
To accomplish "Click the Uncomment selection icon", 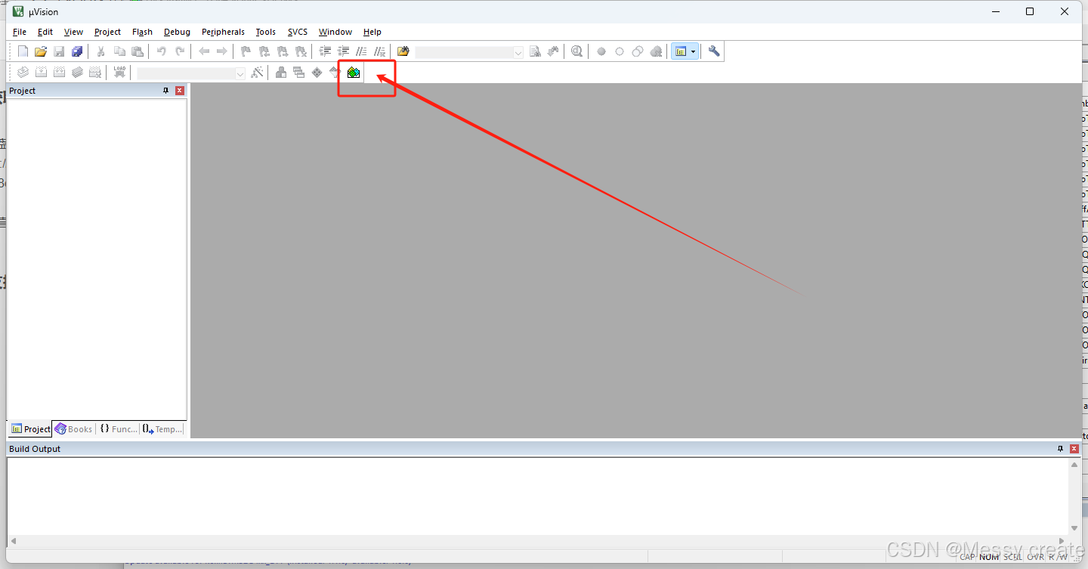I will 380,51.
